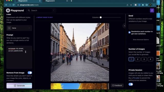Click the tab search chevron in Chrome
The width and height of the screenshot is (164, 92).
[154, 1]
